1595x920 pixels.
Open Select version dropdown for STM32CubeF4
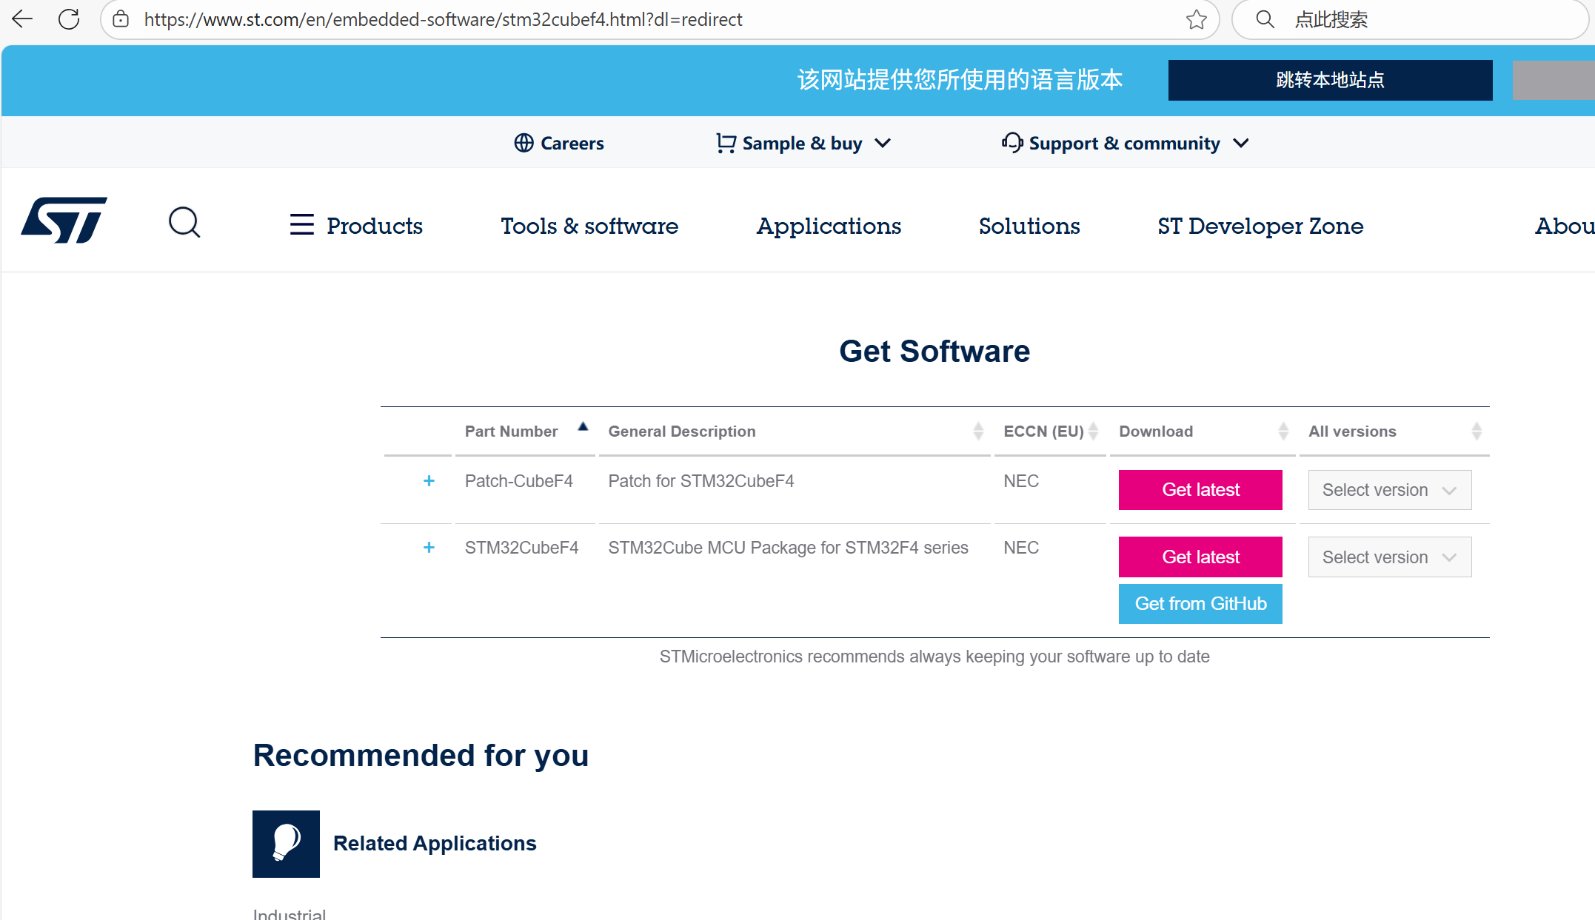pyautogui.click(x=1390, y=557)
